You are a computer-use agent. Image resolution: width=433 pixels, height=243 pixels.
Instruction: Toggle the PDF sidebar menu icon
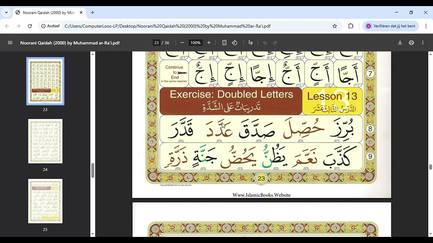point(10,43)
